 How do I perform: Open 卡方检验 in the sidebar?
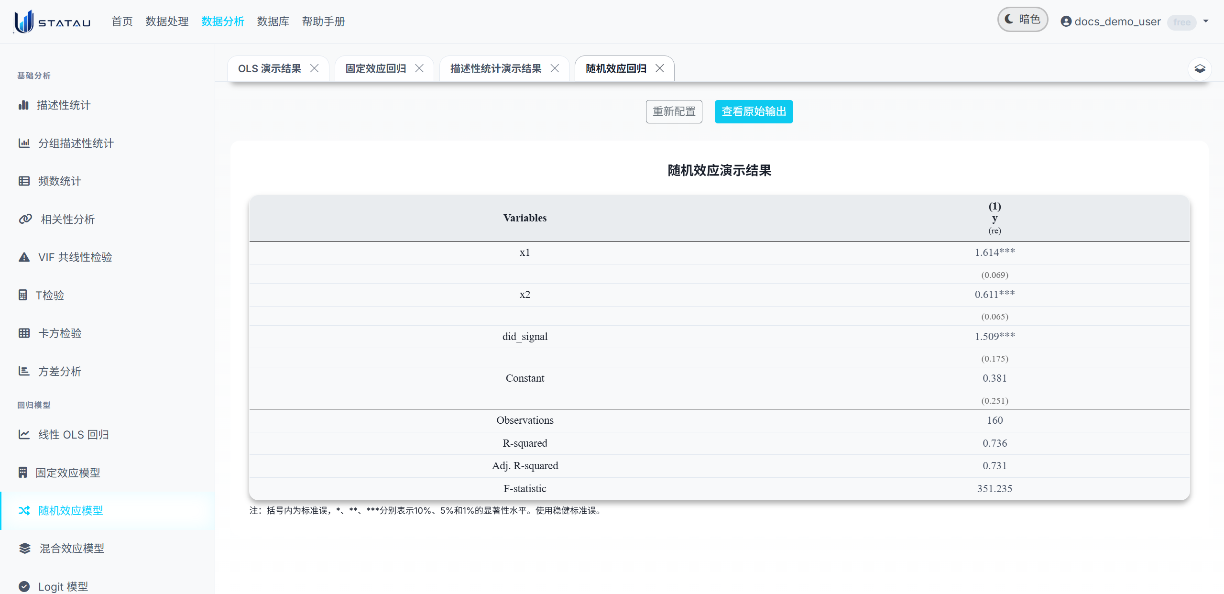[108, 333]
